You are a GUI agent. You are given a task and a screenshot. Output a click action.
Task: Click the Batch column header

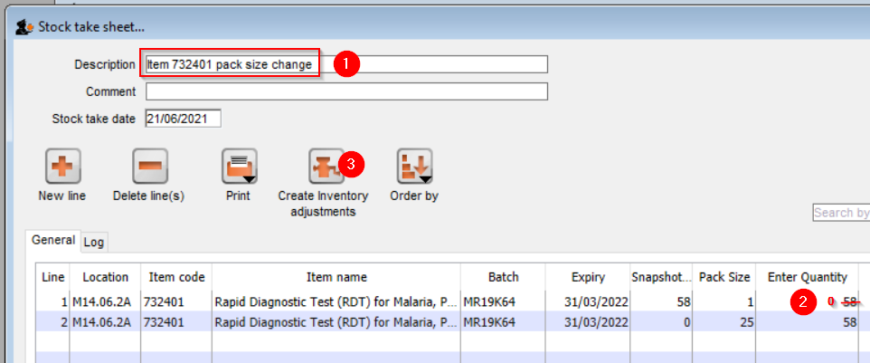(504, 277)
